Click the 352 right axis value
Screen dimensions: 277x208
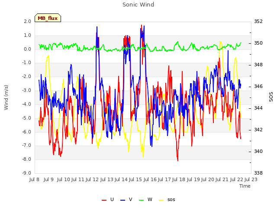[x=258, y=21]
